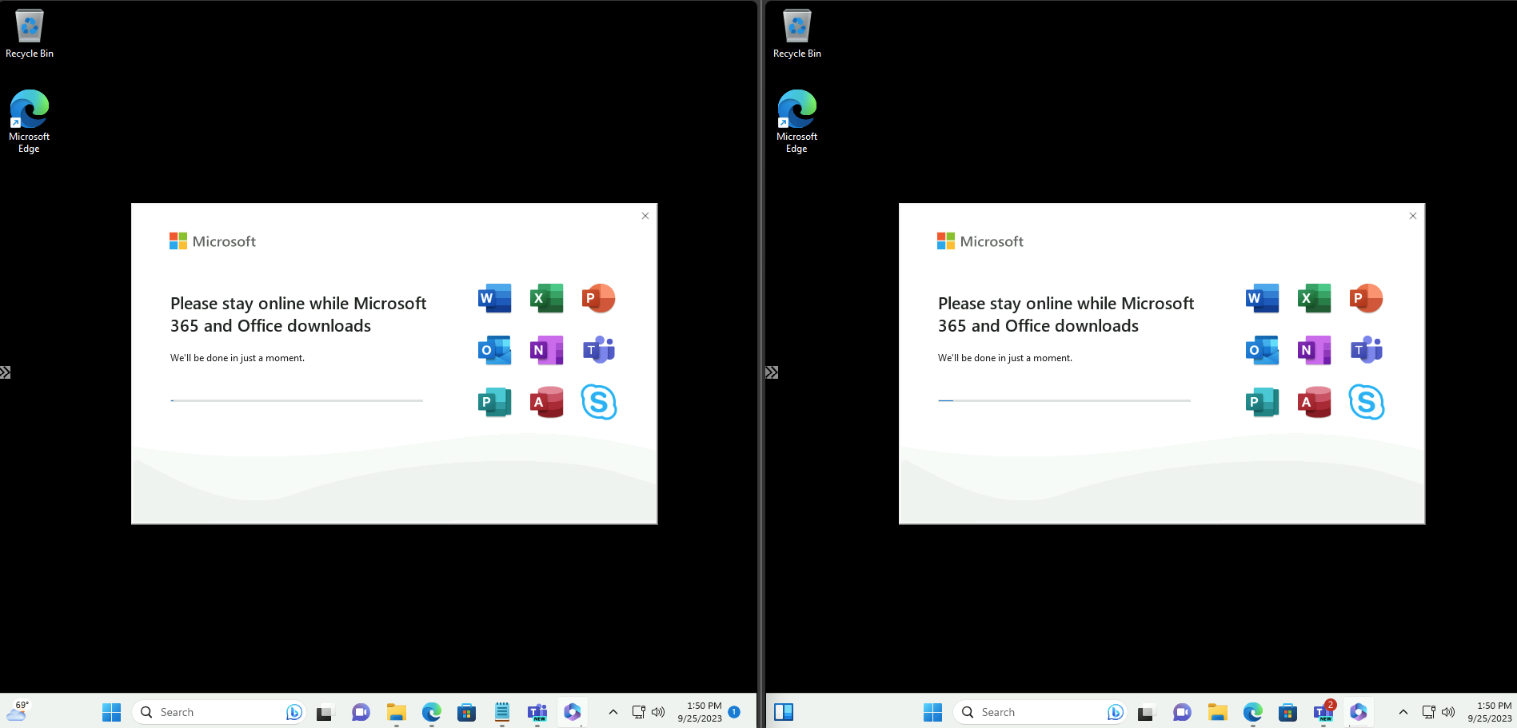This screenshot has height=728, width=1517.
Task: Open weather widget showing 69°
Action: click(18, 711)
